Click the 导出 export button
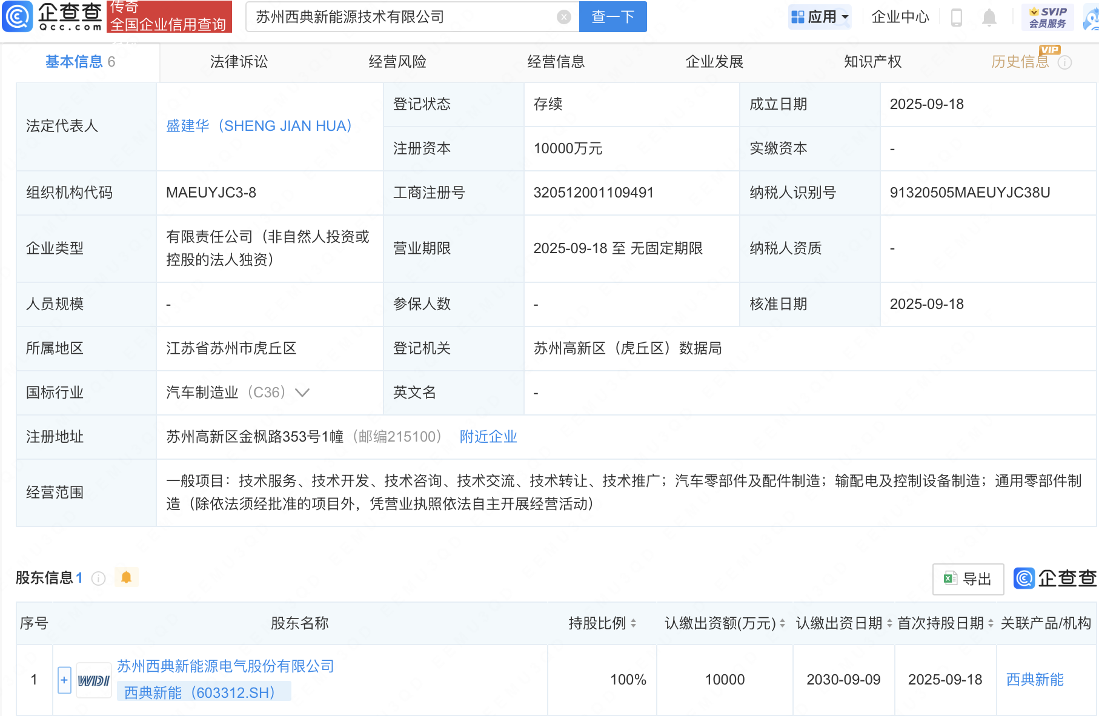The width and height of the screenshot is (1099, 716). click(x=968, y=579)
